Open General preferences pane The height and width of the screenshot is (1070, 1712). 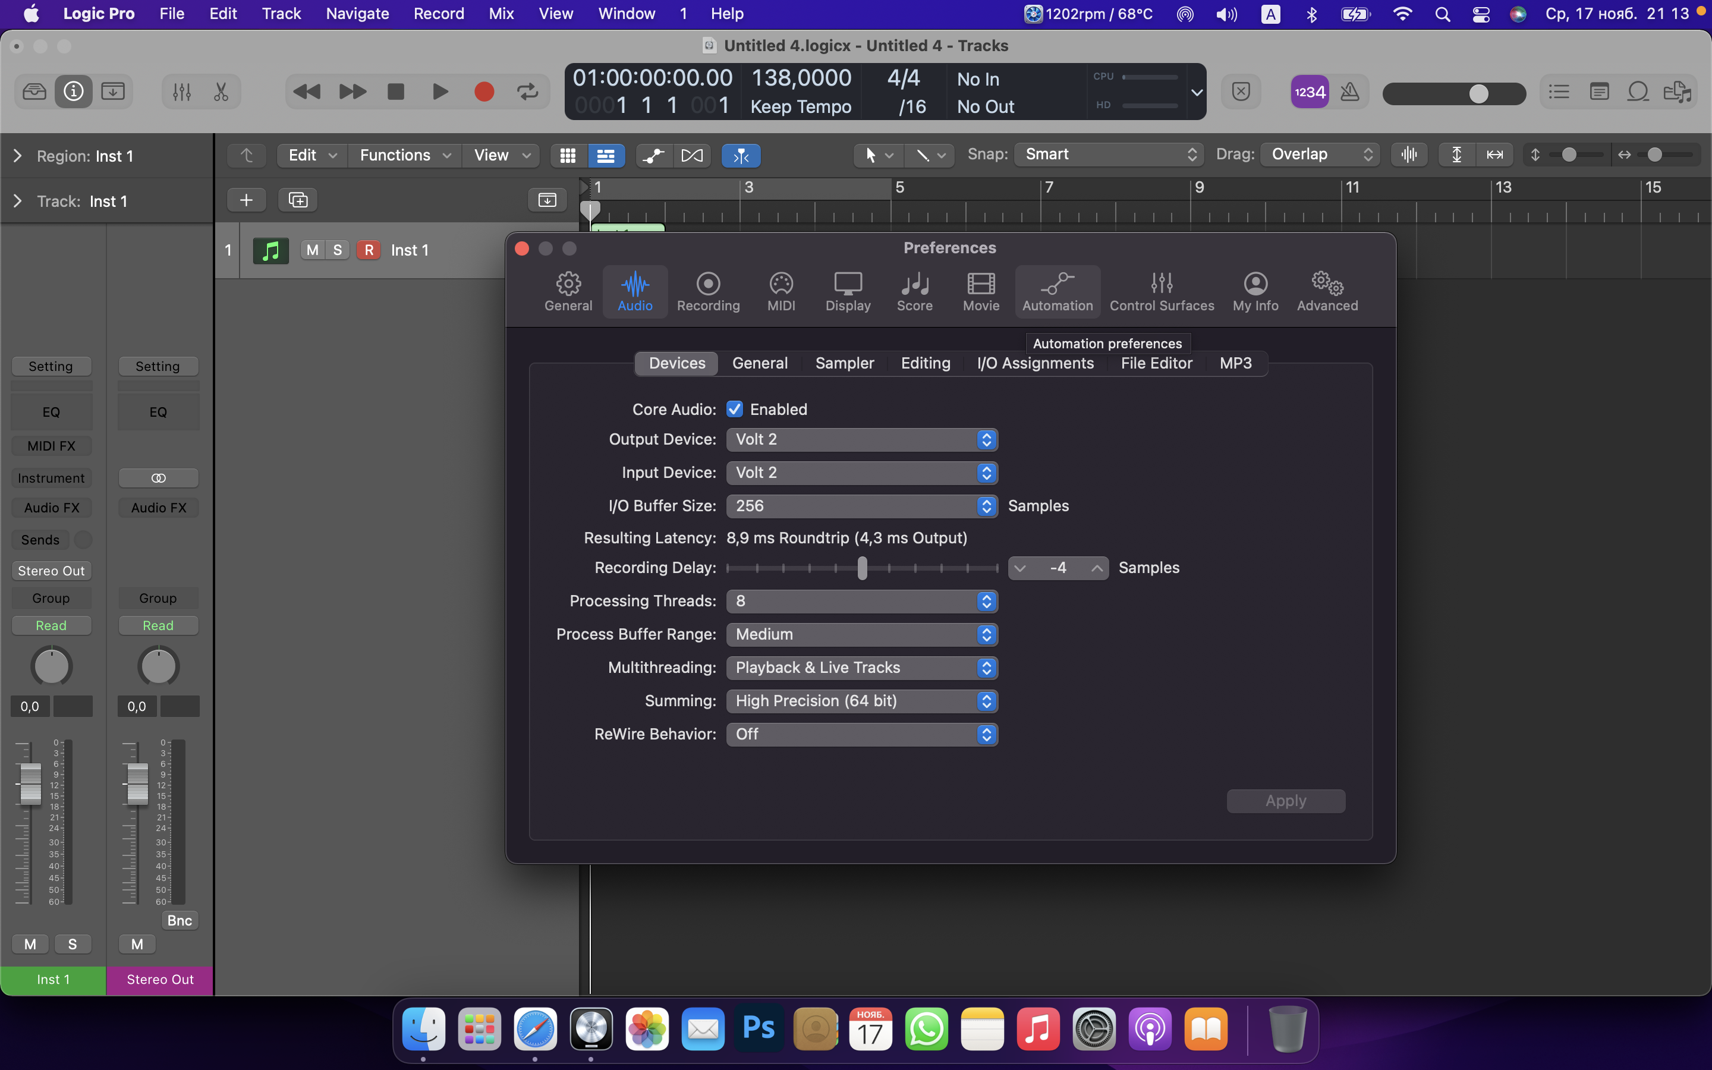(568, 291)
